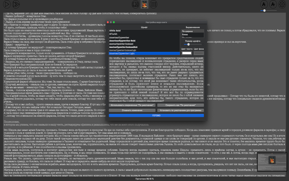
Task: Open the white text color swatch
Action: (187, 53)
